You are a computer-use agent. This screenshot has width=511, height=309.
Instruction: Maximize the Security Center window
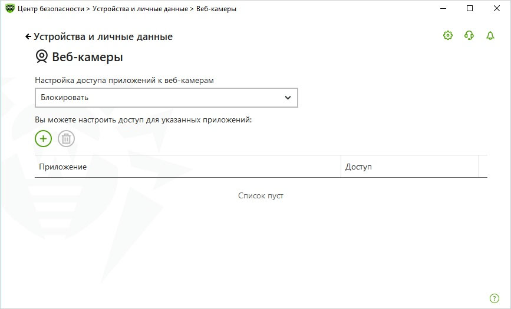click(x=470, y=9)
